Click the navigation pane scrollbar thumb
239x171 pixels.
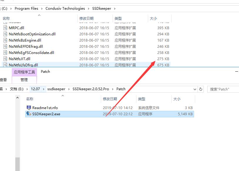tap(18, 164)
